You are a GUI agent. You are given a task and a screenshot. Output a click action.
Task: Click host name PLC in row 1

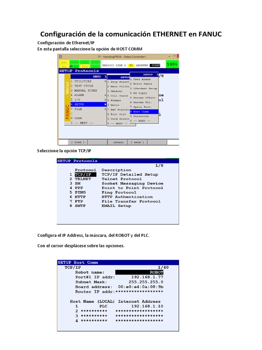[x=103, y=306]
